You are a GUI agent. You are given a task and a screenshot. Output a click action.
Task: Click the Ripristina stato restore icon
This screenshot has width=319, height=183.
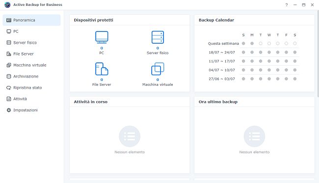pyautogui.click(x=9, y=88)
